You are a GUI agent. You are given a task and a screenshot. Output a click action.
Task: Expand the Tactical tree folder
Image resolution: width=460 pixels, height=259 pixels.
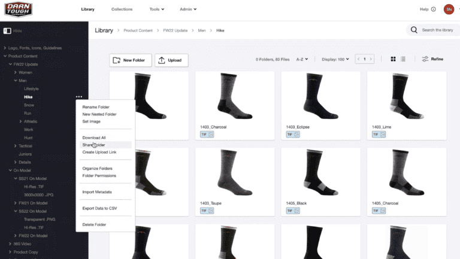click(15, 146)
